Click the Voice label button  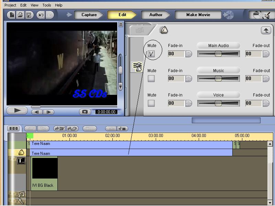tap(218, 95)
